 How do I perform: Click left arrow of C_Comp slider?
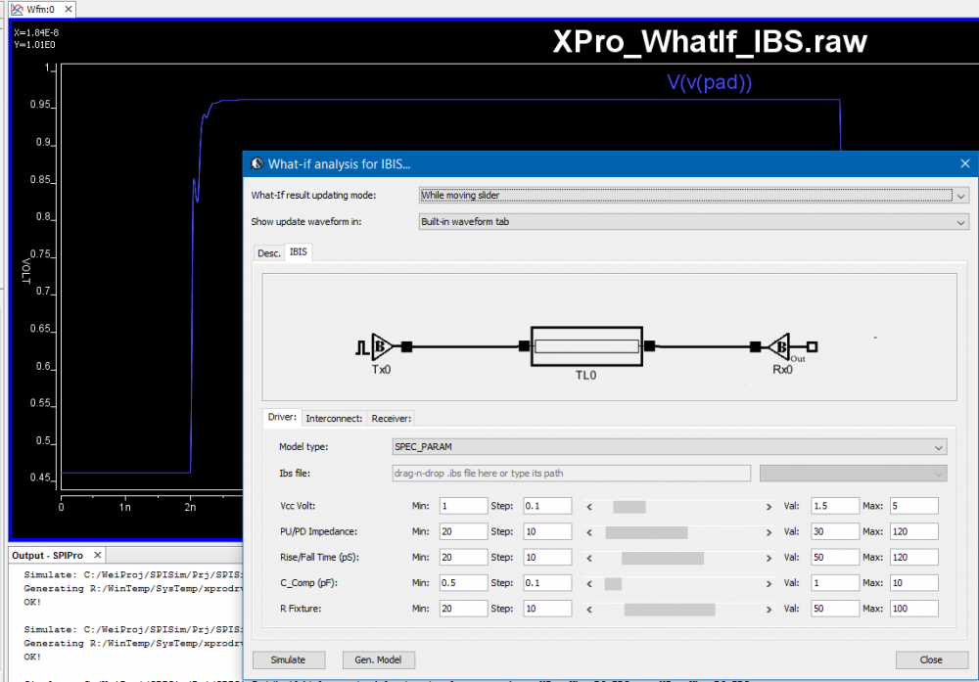(x=589, y=583)
